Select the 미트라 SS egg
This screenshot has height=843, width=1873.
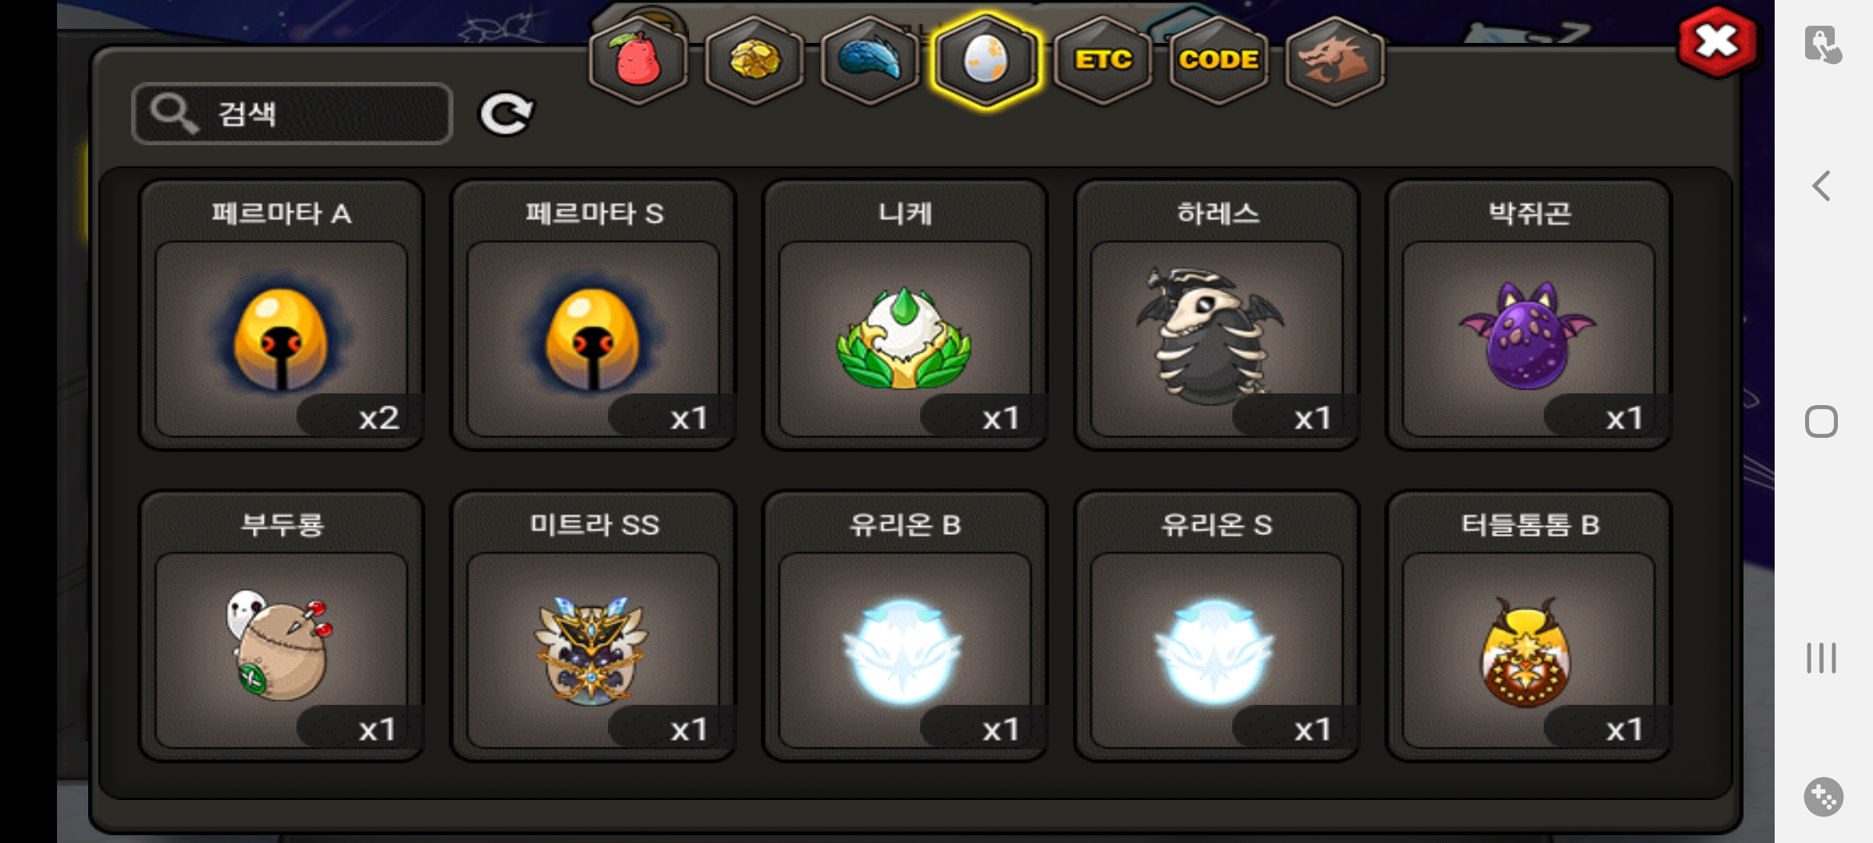[593, 627]
